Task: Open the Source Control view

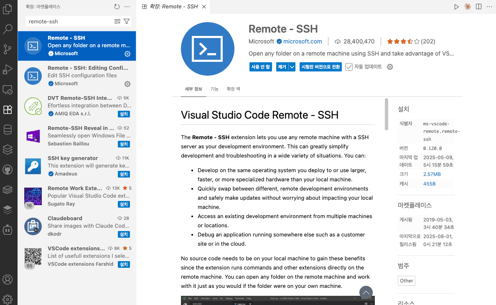Action: [x=7, y=49]
